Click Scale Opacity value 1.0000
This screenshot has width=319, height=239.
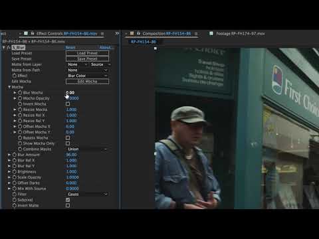(x=72, y=177)
